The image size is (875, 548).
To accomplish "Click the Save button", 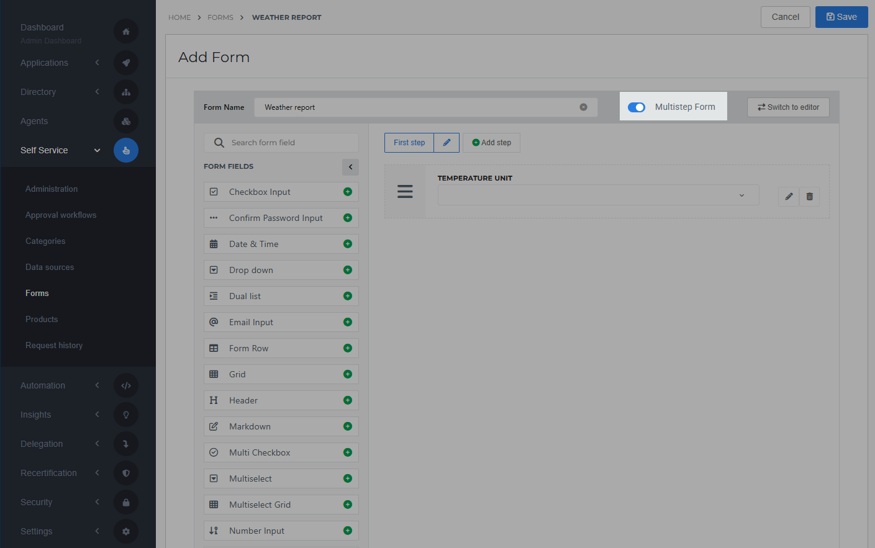I will pyautogui.click(x=841, y=17).
